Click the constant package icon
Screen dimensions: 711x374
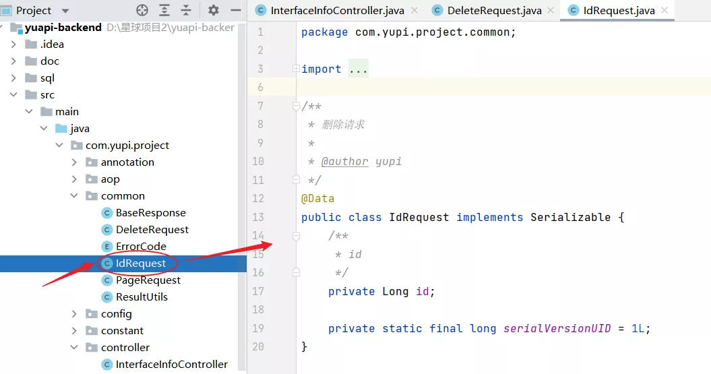click(92, 330)
